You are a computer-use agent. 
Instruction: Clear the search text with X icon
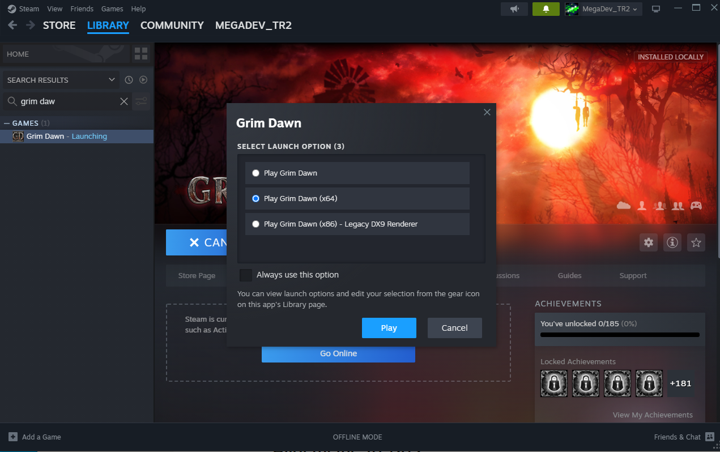(x=124, y=101)
